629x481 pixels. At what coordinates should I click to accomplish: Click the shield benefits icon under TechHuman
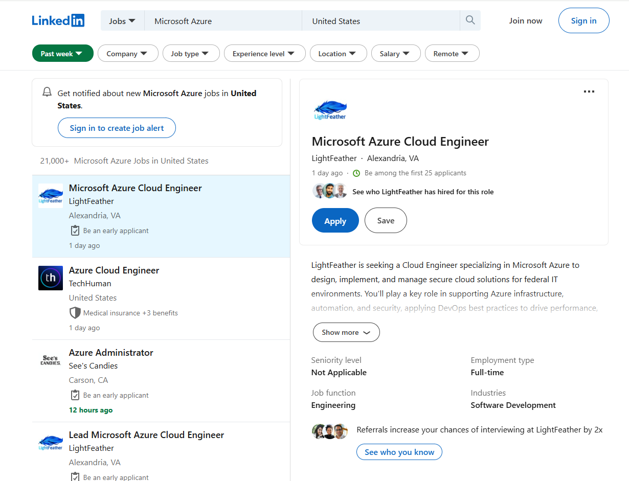75,313
